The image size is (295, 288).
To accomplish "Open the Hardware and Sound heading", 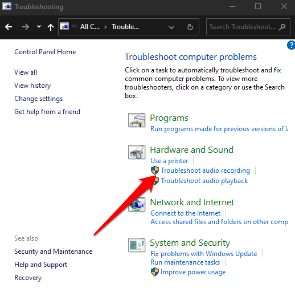I will [x=192, y=150].
